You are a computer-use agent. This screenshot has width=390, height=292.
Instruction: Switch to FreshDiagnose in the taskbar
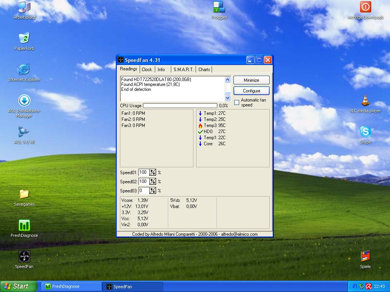coord(71,287)
